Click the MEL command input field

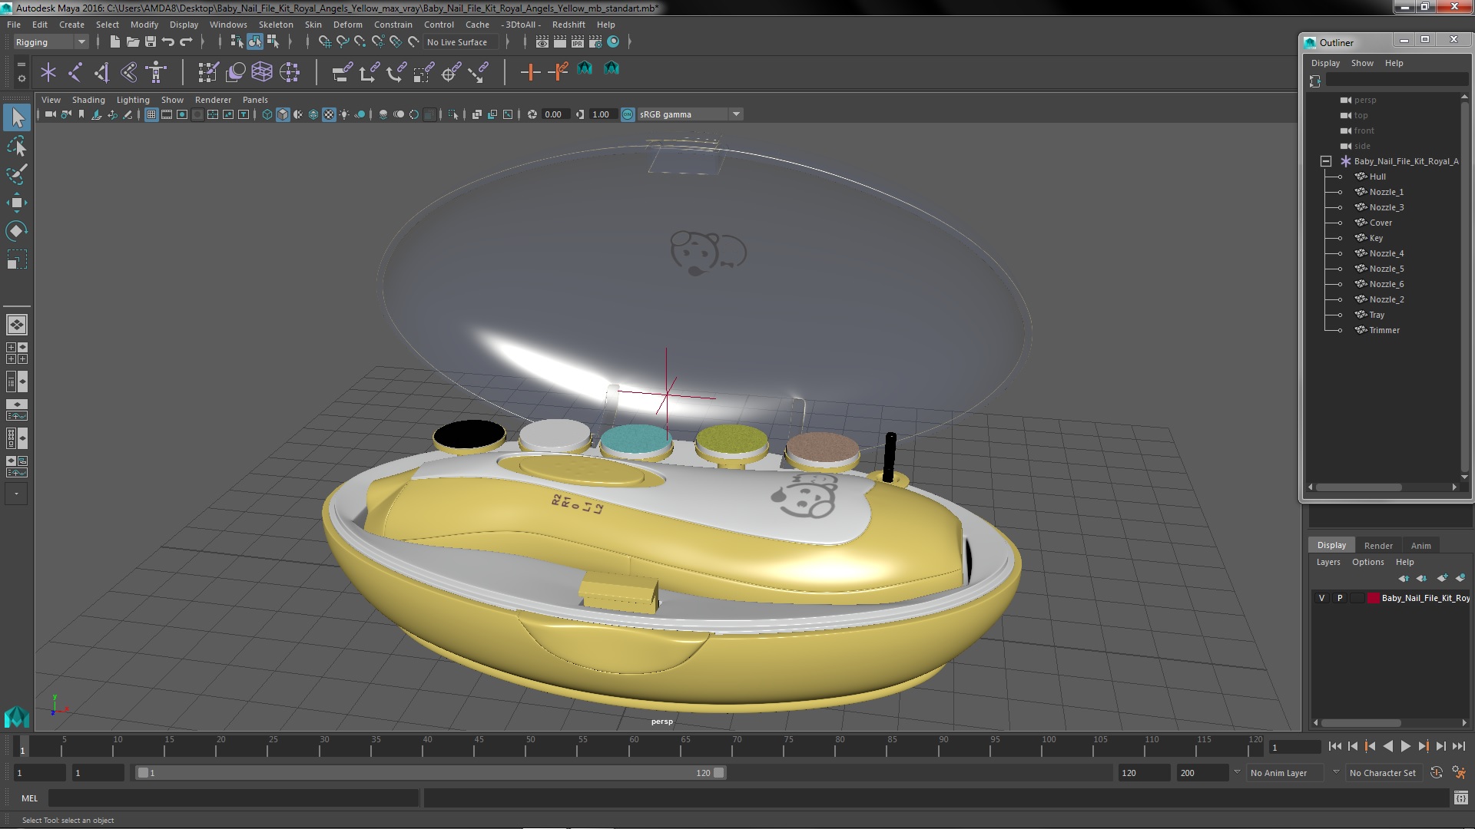pyautogui.click(x=234, y=798)
